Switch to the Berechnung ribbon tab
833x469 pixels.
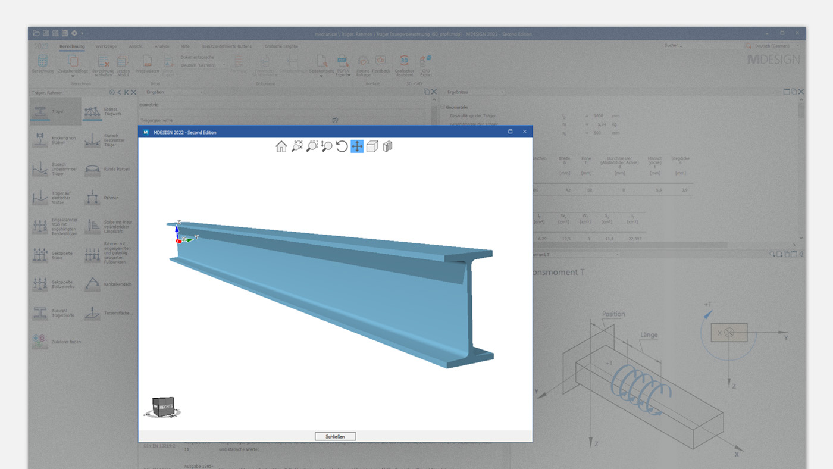coord(72,46)
